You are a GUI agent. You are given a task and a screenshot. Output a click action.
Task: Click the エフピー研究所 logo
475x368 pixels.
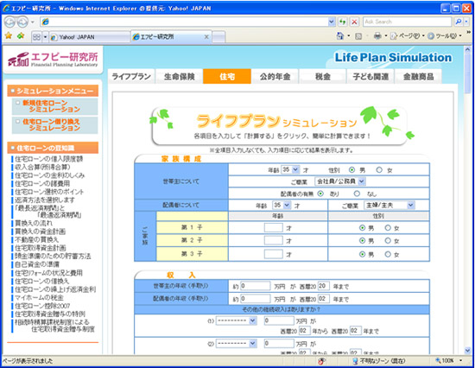point(53,59)
